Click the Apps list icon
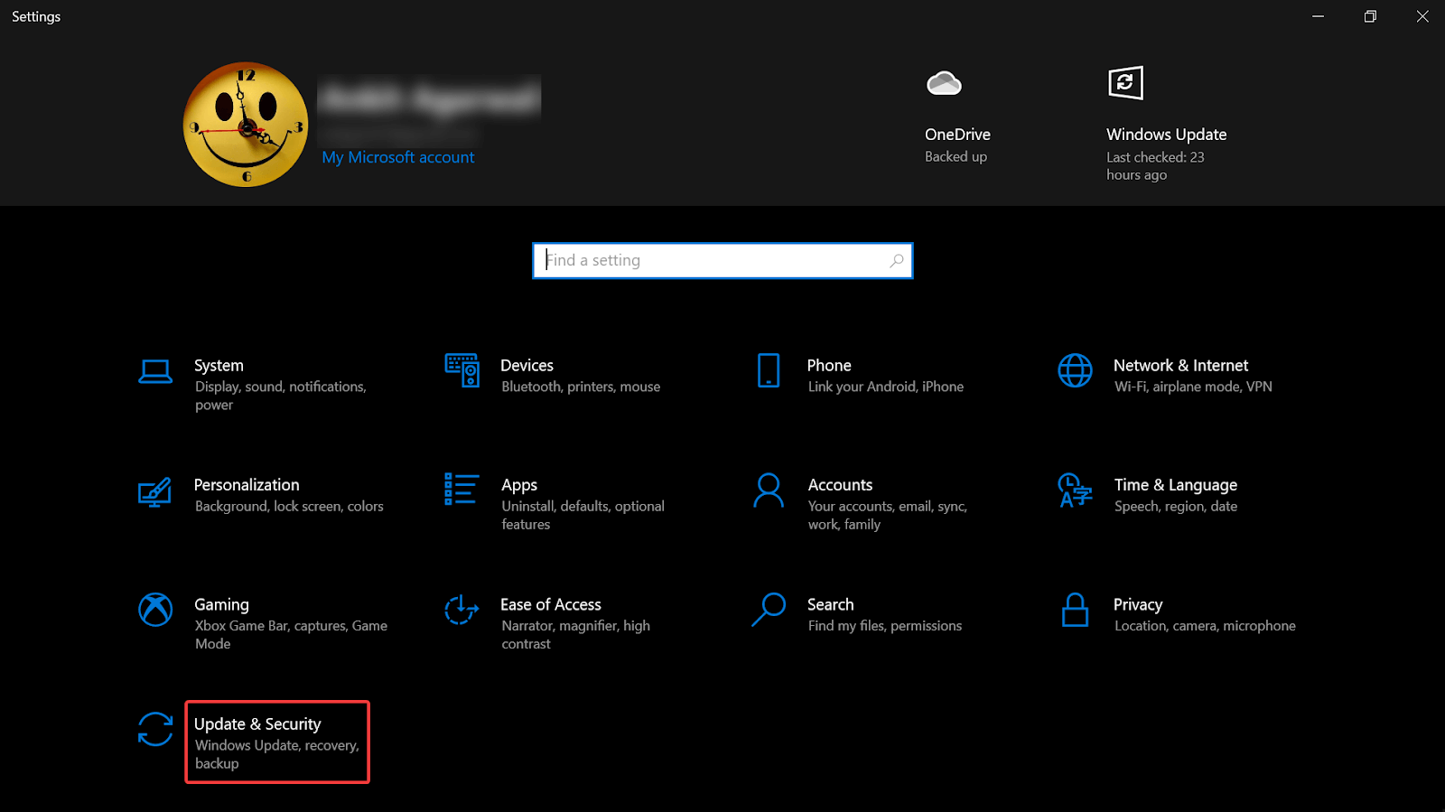1445x812 pixels. pos(461,490)
